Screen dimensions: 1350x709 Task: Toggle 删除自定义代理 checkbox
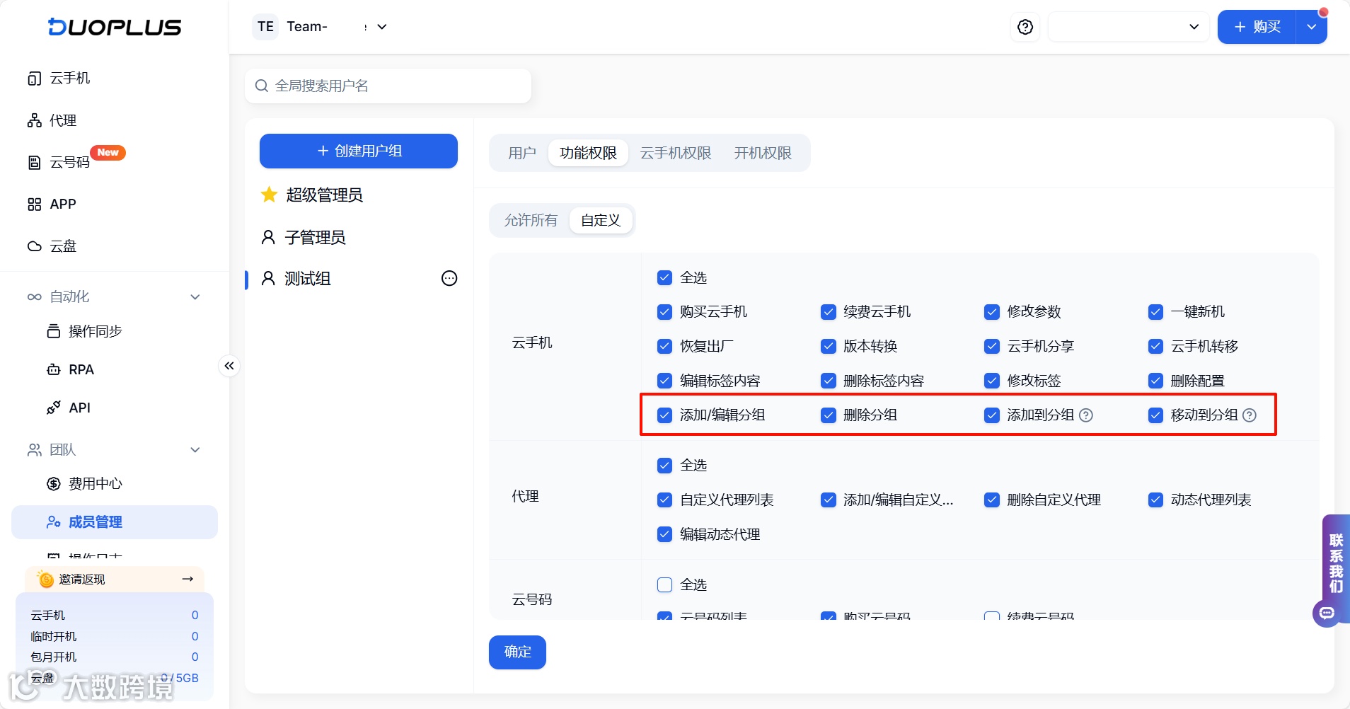[992, 500]
